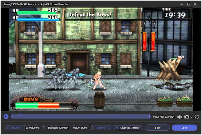Focus the start time field 00:00:00.00
Image resolution: width=202 pixels, height=135 pixels.
point(32,128)
